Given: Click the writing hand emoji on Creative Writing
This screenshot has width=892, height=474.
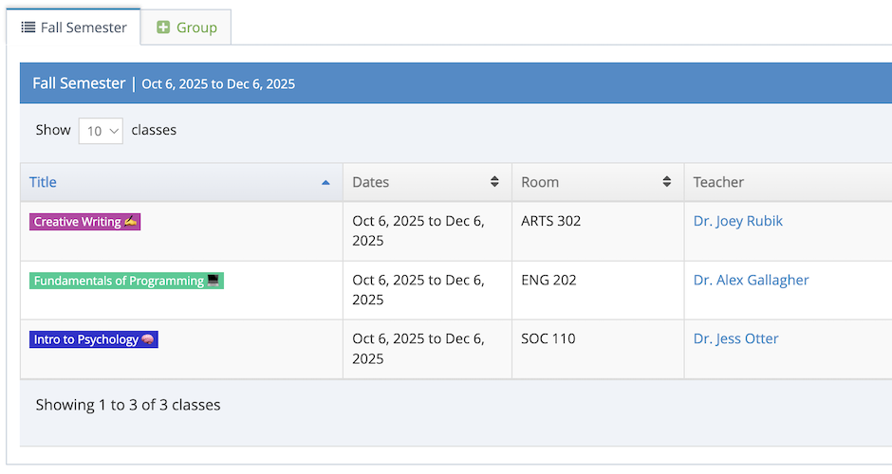Looking at the screenshot, I should point(130,222).
